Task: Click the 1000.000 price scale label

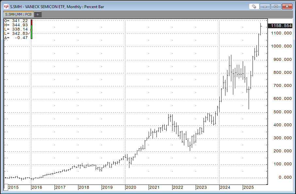Action: (x=281, y=46)
